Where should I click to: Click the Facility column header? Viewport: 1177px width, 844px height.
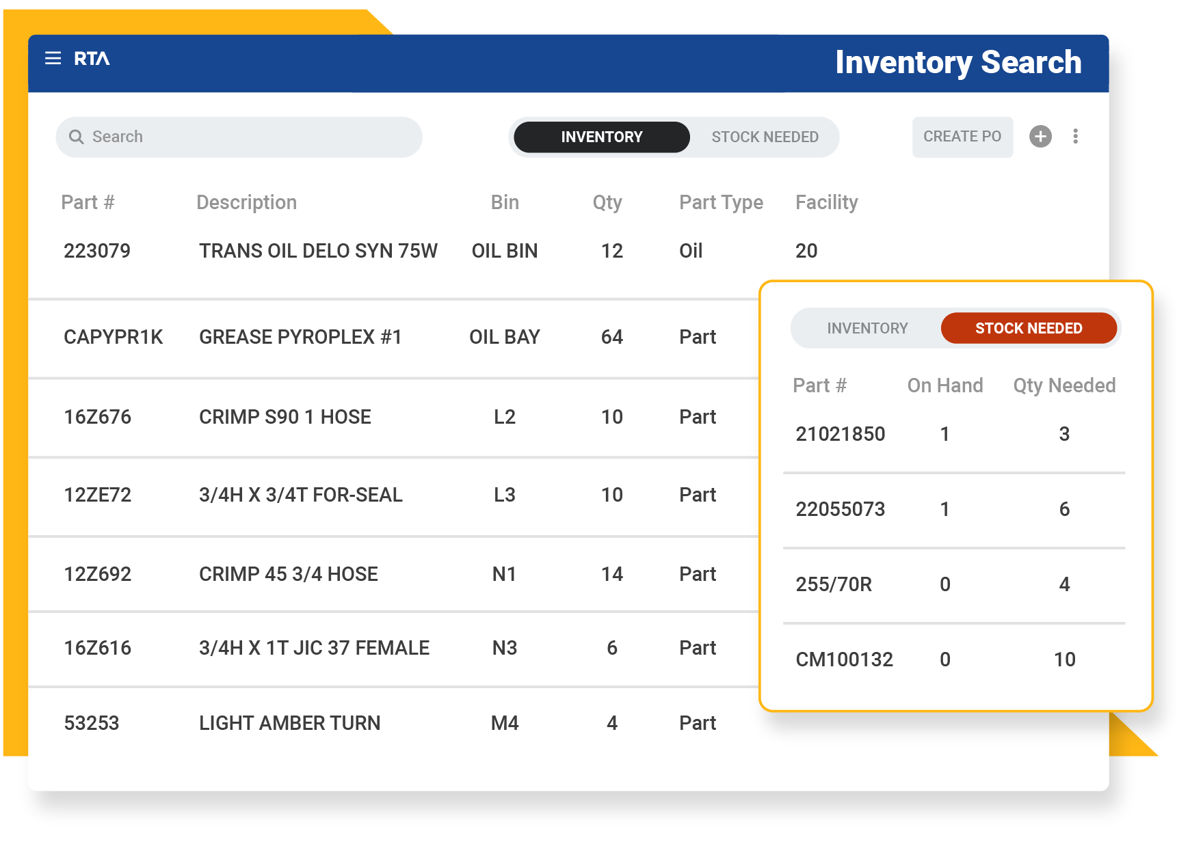(826, 202)
